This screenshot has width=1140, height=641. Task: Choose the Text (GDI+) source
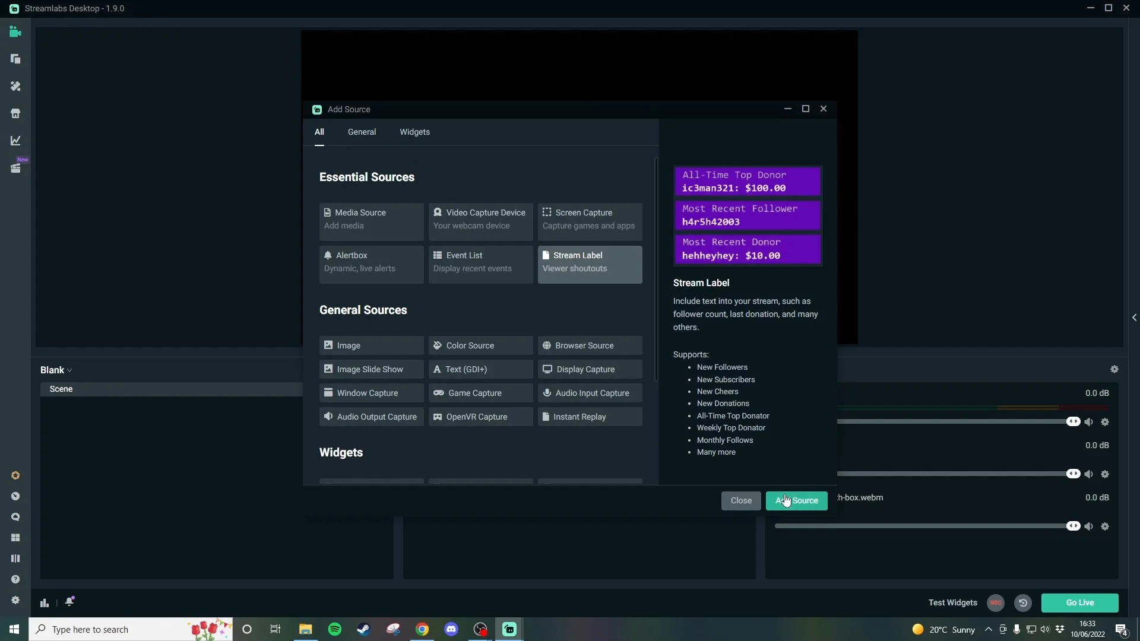(481, 369)
